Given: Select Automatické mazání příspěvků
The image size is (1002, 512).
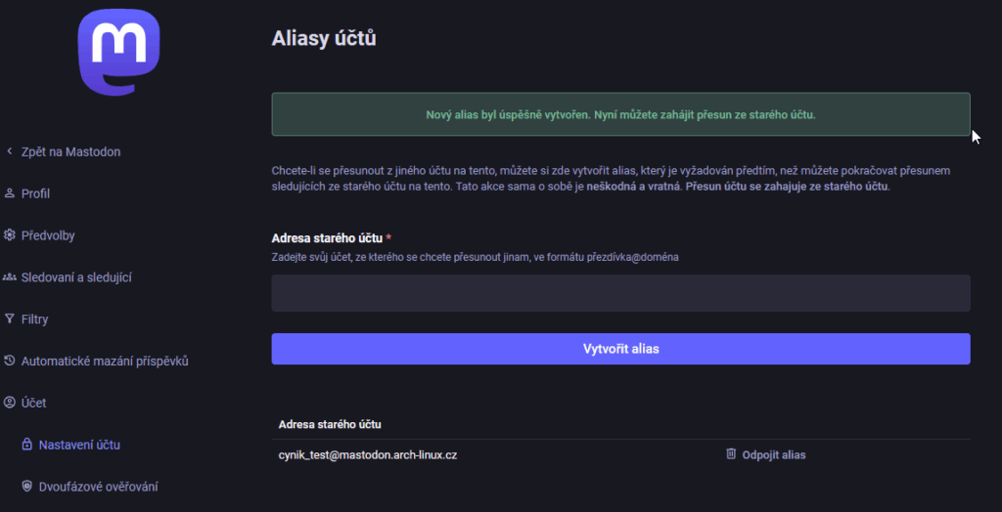Looking at the screenshot, I should (x=104, y=362).
